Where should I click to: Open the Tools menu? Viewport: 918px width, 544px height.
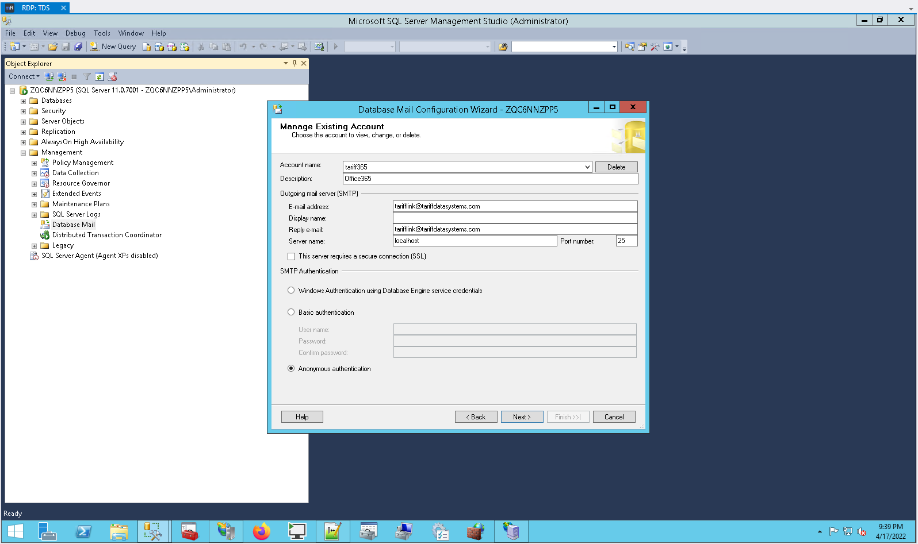[x=102, y=33]
